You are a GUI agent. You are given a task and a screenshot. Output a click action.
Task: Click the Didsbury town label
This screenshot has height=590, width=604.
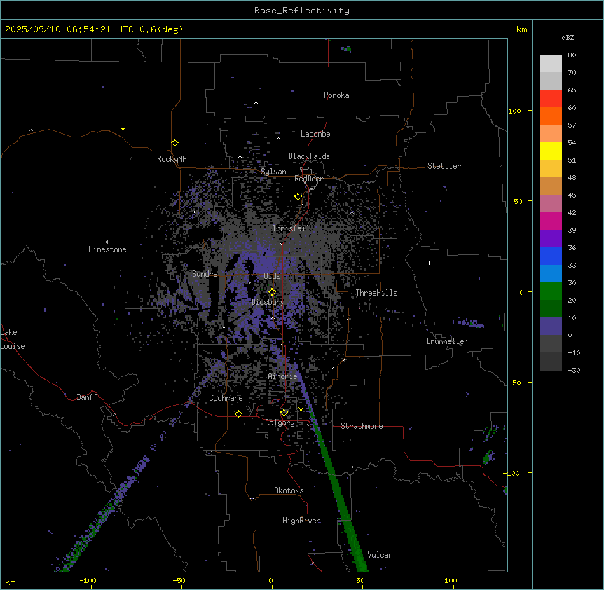pyautogui.click(x=268, y=302)
